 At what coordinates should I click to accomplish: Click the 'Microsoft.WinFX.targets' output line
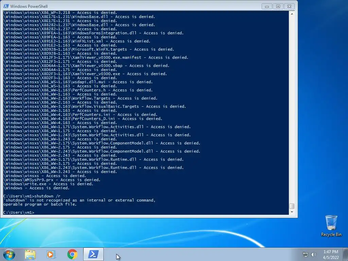point(89,49)
